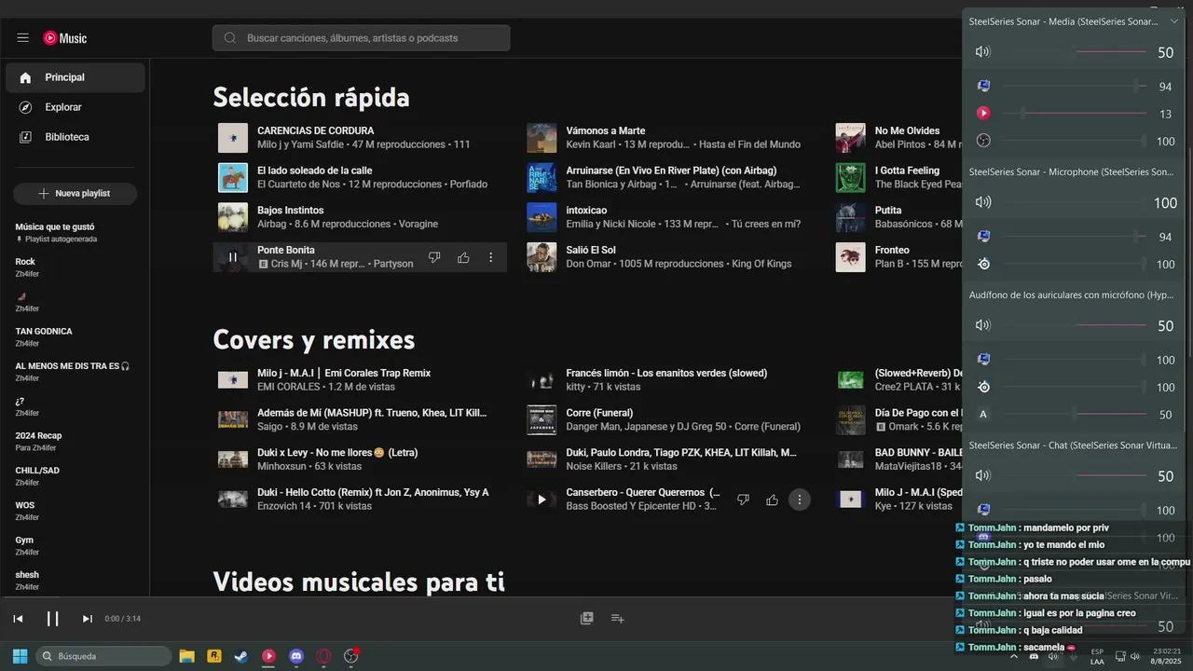The width and height of the screenshot is (1193, 671).
Task: Mute system sounds under Sonar Media
Action: point(983,86)
